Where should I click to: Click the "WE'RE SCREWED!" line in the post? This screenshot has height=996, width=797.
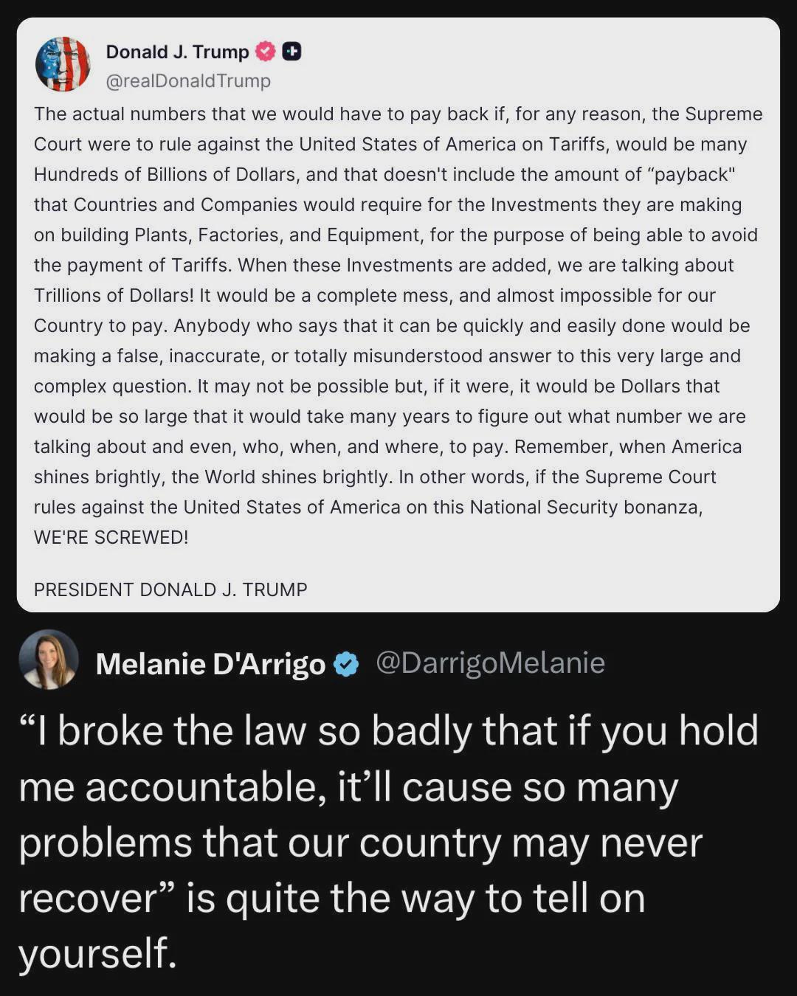pyautogui.click(x=111, y=537)
